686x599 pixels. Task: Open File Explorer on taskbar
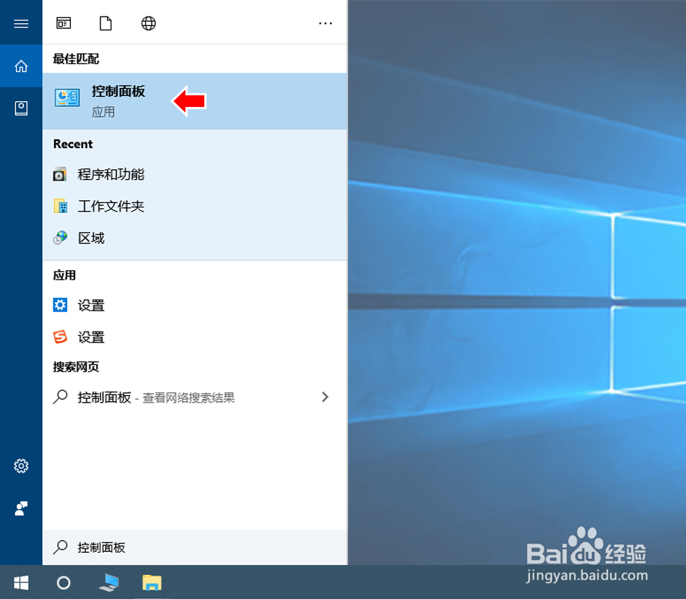152,583
